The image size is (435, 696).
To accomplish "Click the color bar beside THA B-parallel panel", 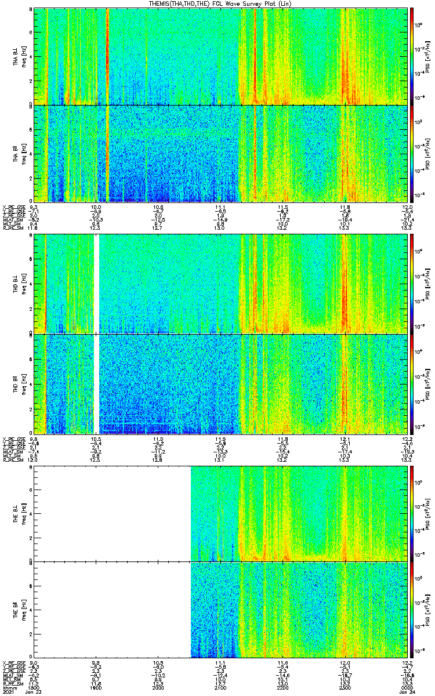I will 412,153.
